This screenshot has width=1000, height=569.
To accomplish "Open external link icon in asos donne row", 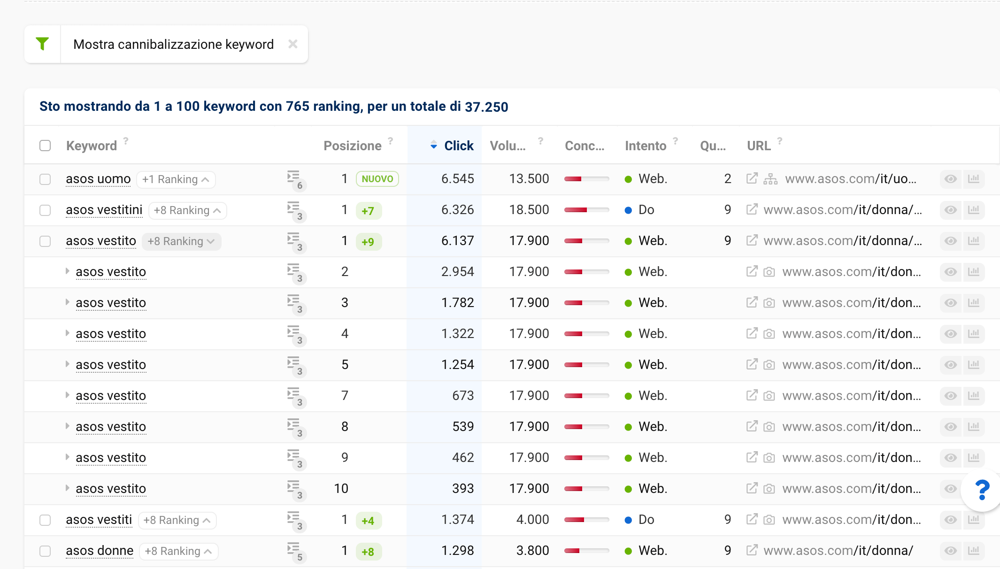I will pos(752,550).
